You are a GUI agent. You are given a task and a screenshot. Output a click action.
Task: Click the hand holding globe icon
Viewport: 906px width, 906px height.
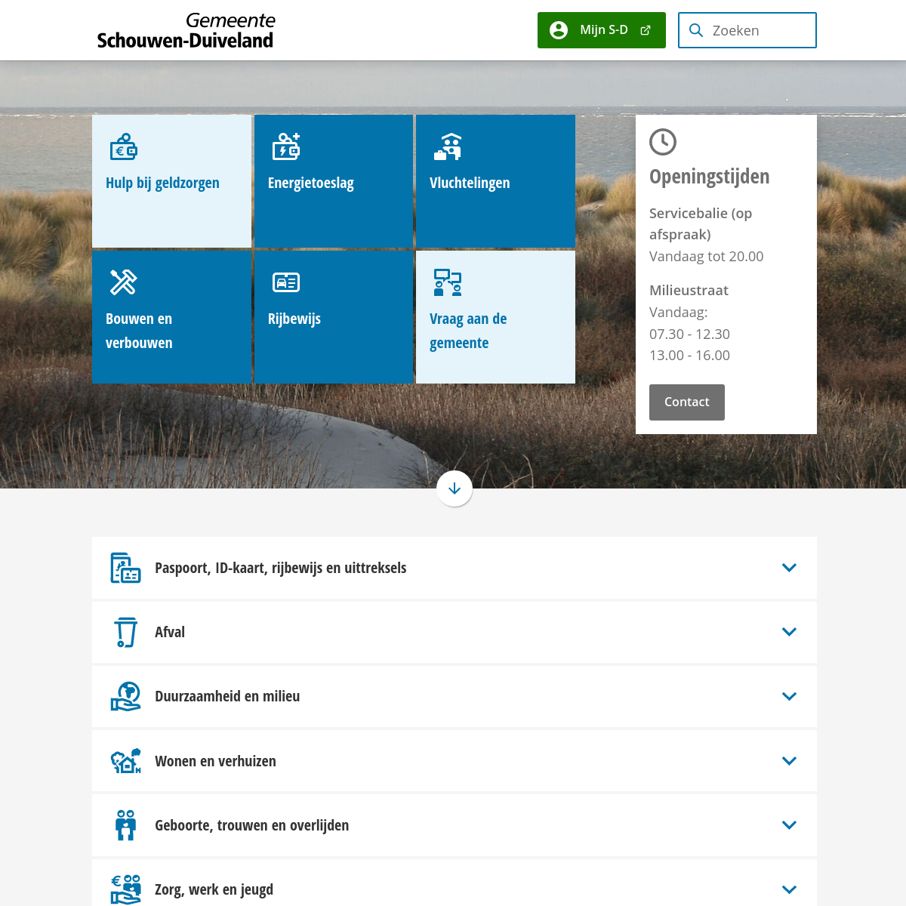pyautogui.click(x=125, y=697)
